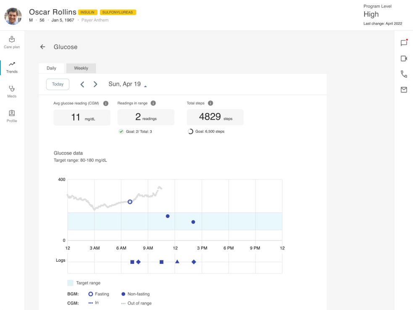
Task: Expand the Sun, Apr 19 date picker
Action: (127, 84)
